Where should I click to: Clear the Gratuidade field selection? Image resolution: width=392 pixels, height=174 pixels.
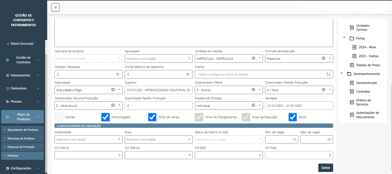point(113,90)
